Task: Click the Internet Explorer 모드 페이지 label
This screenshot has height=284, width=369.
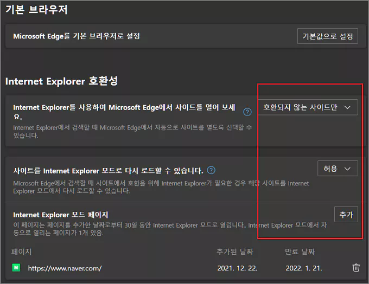Action: coord(60,215)
